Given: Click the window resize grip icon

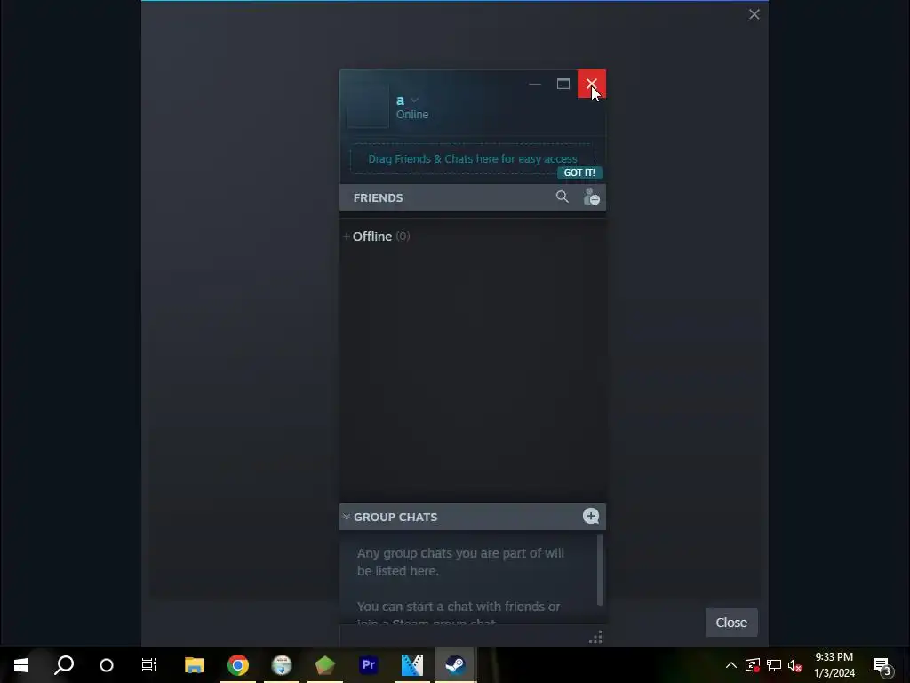Looking at the screenshot, I should [x=595, y=637].
